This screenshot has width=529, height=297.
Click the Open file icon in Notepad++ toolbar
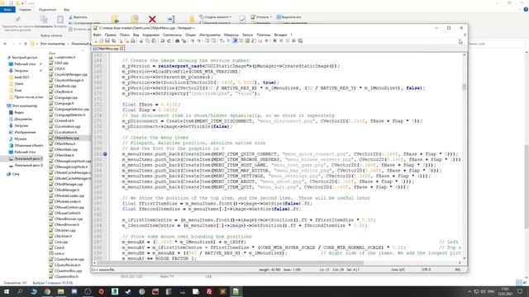101,40
